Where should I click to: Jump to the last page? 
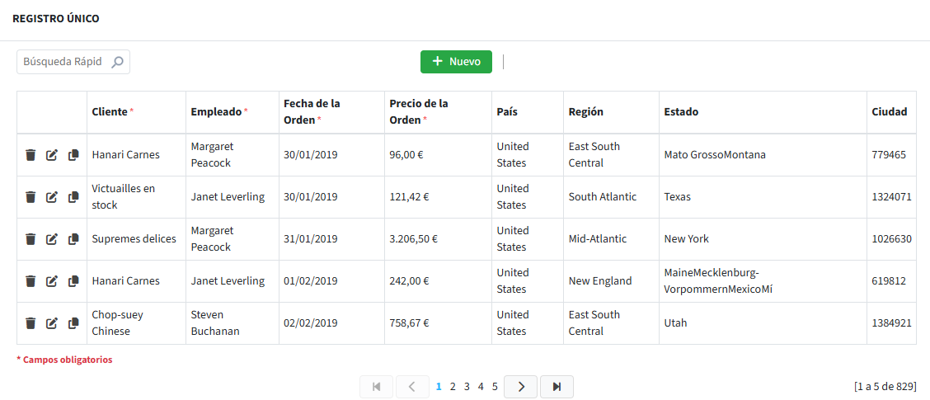click(557, 387)
